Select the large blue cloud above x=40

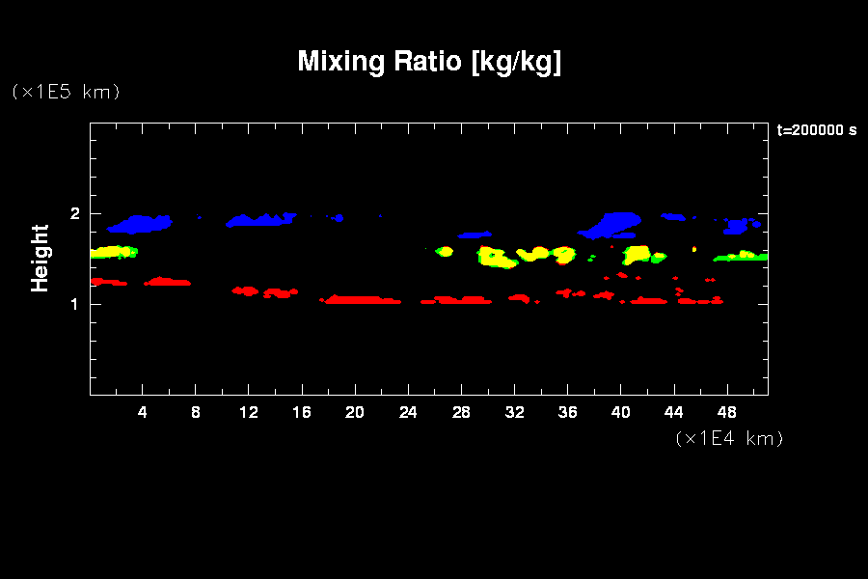click(612, 225)
